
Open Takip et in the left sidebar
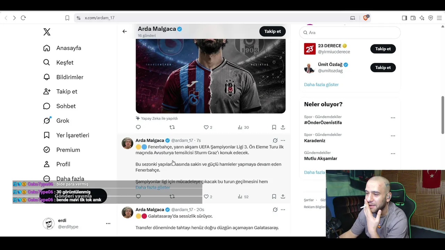[x=60, y=92]
